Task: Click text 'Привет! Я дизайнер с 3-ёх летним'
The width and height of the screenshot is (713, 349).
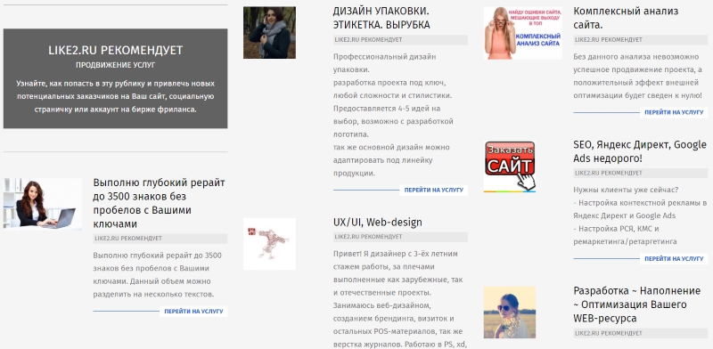Action: point(396,254)
